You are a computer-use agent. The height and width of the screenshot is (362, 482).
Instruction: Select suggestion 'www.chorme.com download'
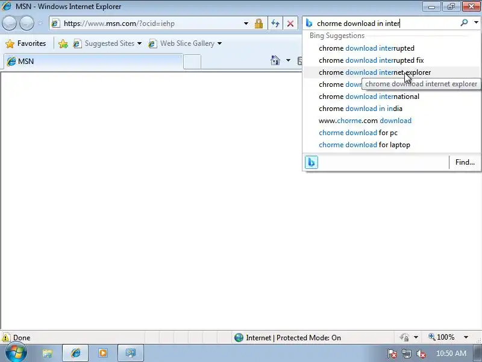pyautogui.click(x=391, y=120)
